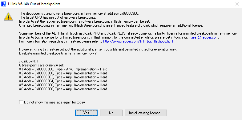Viewport: 242px width, 120px height.
Task: Select breakpoint #2 line at 0x080003C0
Action: 63,73
